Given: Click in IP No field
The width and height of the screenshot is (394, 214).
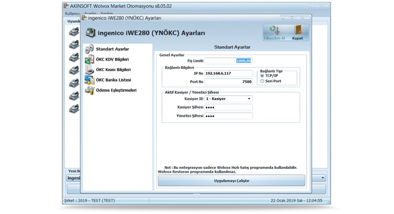Looking at the screenshot, I should click(229, 73).
